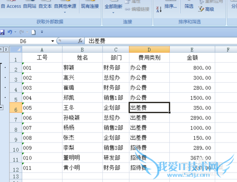Click cell with name 董明明
The image size is (237, 182).
pyautogui.click(x=82, y=158)
